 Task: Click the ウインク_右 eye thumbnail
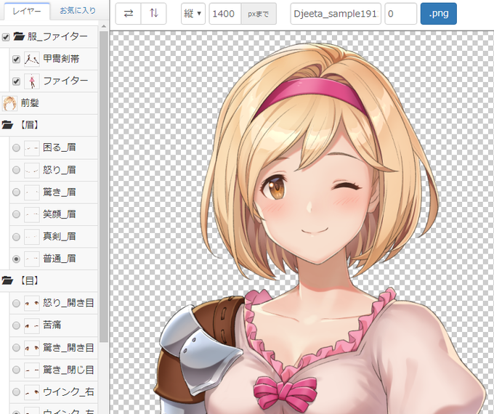point(32,392)
